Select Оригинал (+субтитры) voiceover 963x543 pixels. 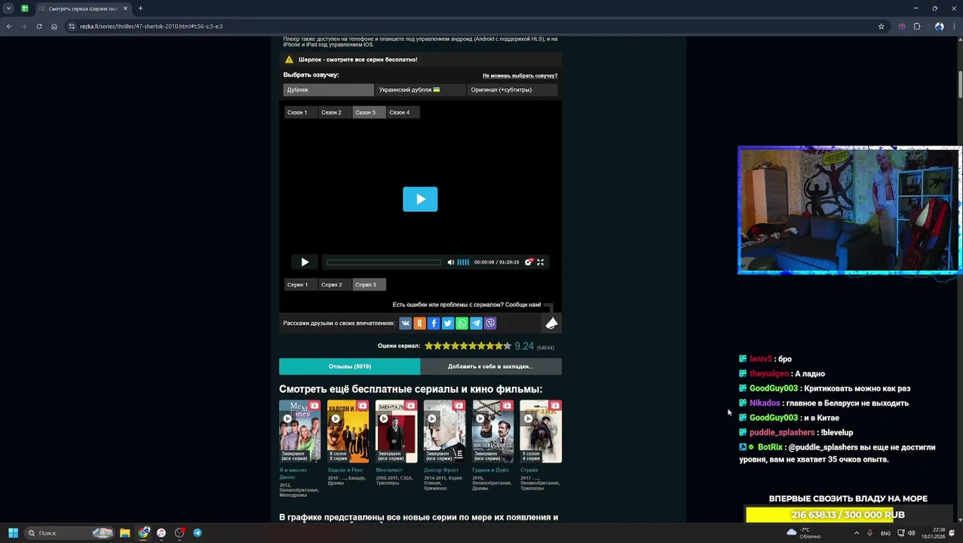click(x=512, y=90)
